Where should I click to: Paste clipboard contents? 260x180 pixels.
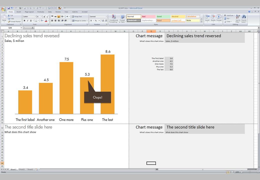tap(4, 18)
